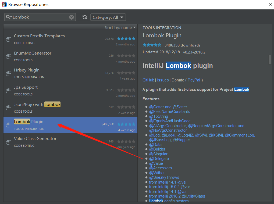Select EnumMdGenerator plugin row
274x204 pixels.
pyautogui.click(x=70, y=57)
